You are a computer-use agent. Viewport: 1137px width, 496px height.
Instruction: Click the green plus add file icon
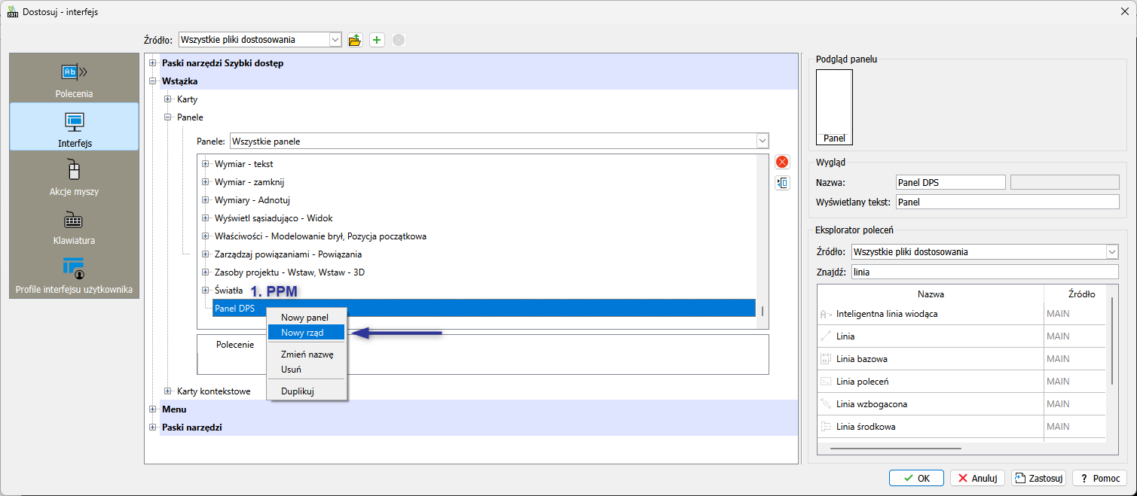[x=377, y=40]
